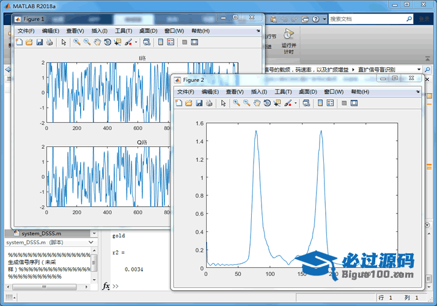Viewport: 437px width, 306px height.
Task: Save figure icon in Figure 2 toolbar
Action: tap(199, 103)
